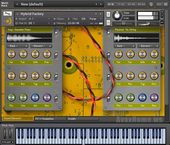Image resolution: width=170 pixels, height=145 pixels.
Task: Click the Mod wheel
Action: (10, 133)
